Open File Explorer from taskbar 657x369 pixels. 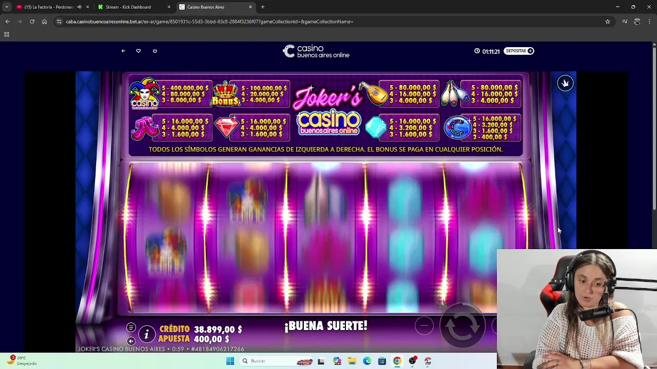352,361
